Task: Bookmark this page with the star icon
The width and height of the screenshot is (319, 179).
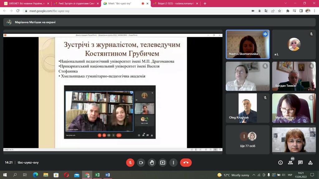Action: [x=279, y=11]
